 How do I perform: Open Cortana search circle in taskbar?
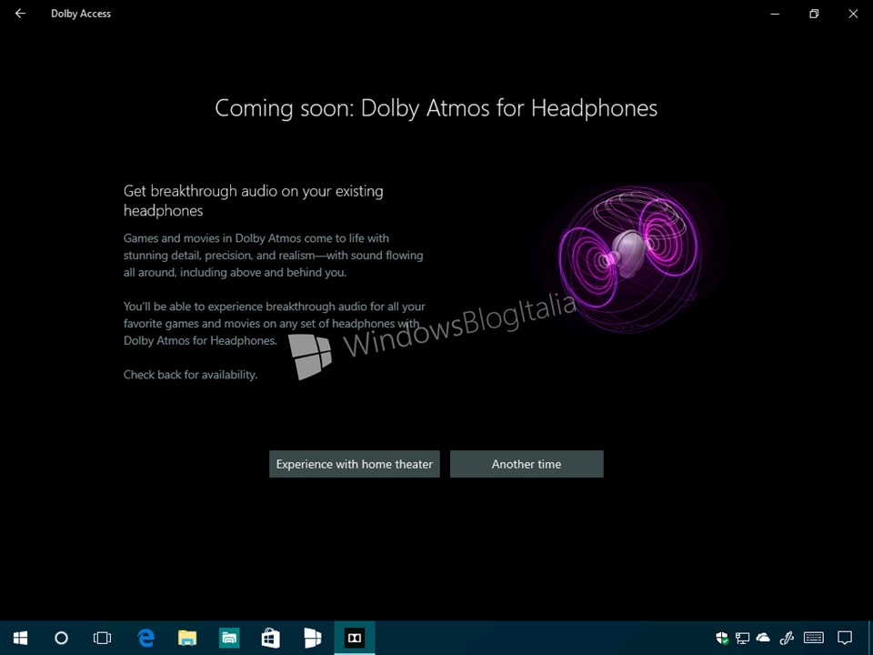point(61,638)
